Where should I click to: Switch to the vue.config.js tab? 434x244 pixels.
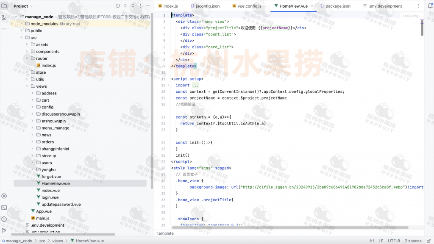point(249,6)
